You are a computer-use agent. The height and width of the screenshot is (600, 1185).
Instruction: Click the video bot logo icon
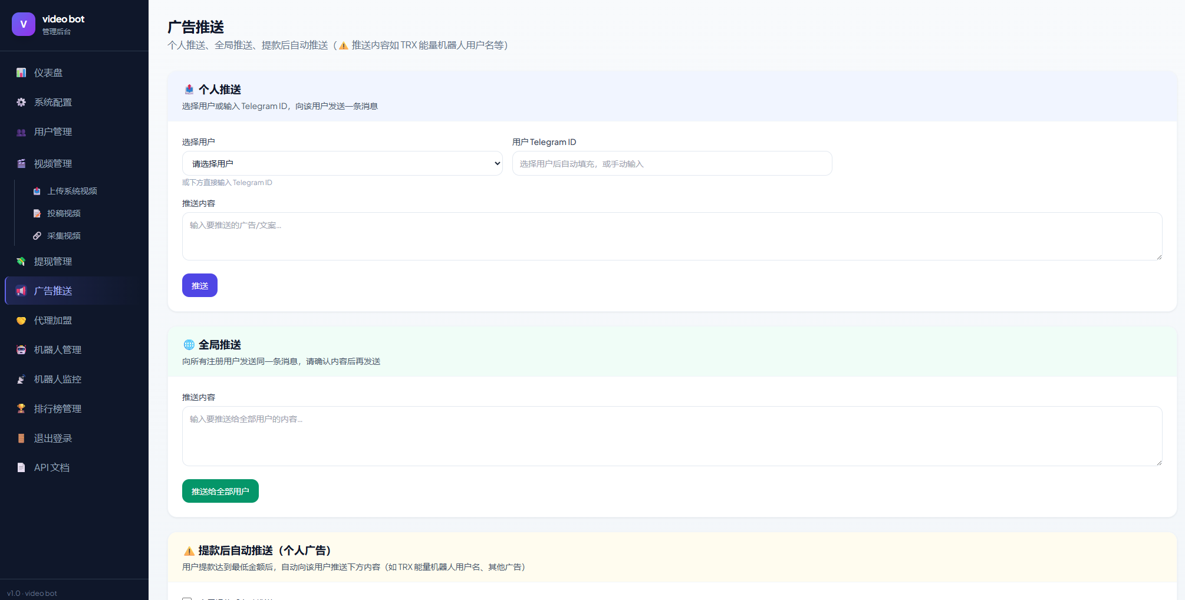(x=24, y=24)
